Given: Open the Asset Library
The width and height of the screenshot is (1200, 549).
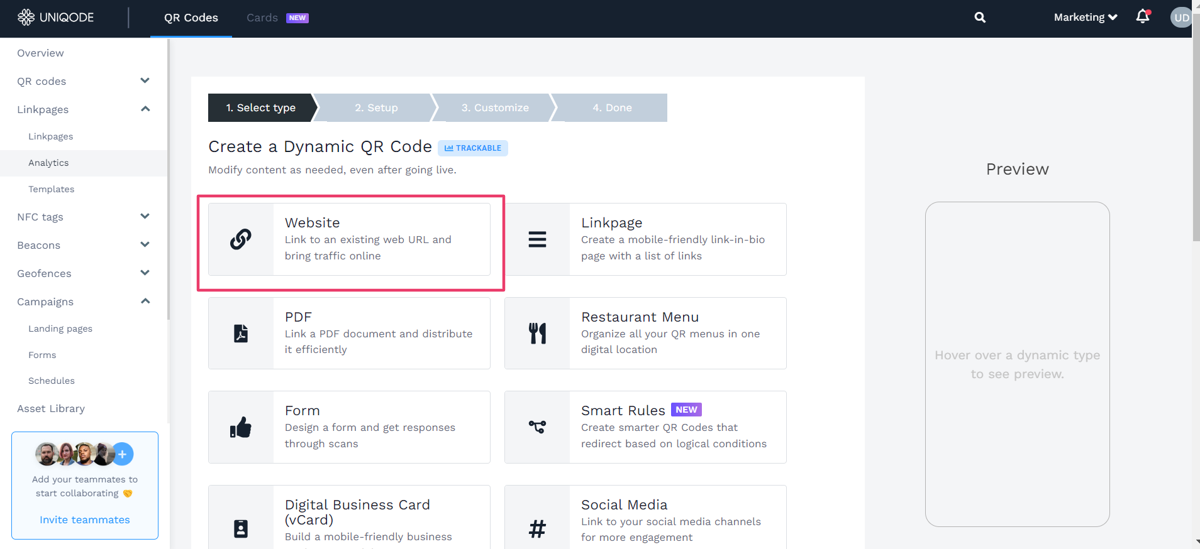Looking at the screenshot, I should point(51,408).
